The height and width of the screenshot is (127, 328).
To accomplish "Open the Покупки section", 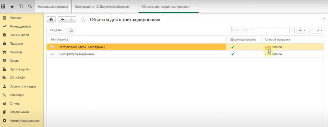I will (16, 52).
